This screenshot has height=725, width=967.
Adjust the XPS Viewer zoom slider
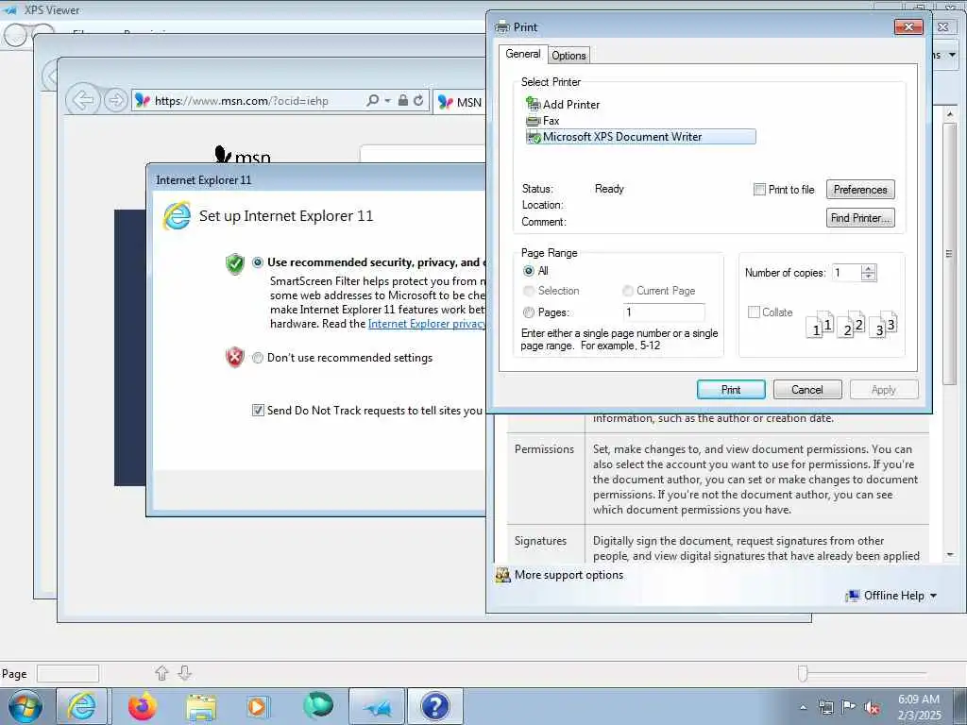[803, 673]
